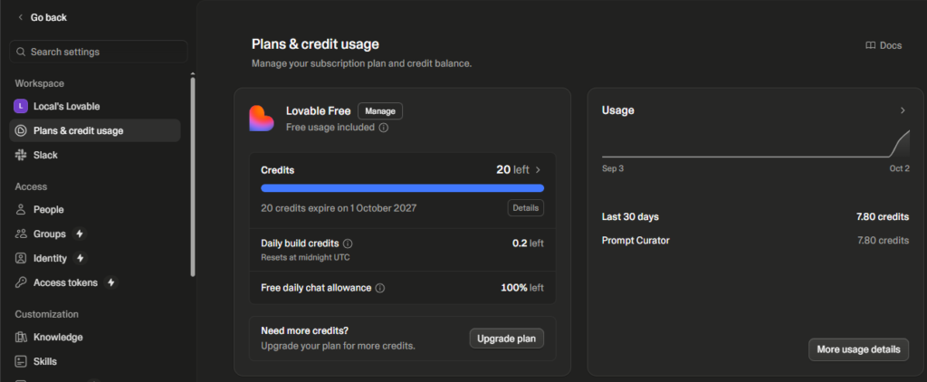Screen dimensions: 927x382
Task: Click info icon beside Free daily chat allowance
Action: pyautogui.click(x=380, y=288)
